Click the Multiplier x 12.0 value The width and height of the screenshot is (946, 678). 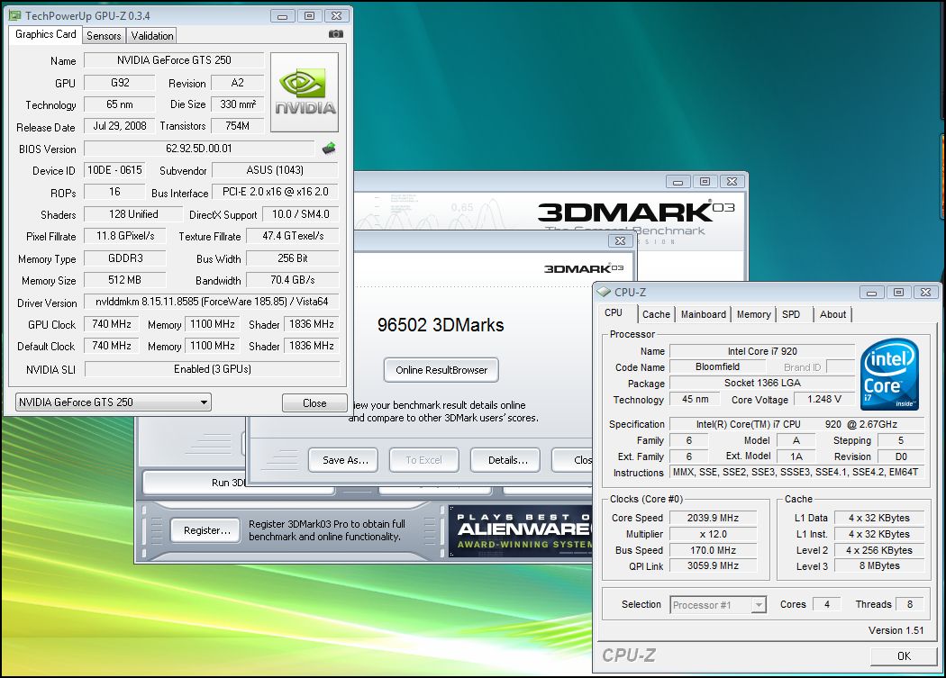[713, 534]
